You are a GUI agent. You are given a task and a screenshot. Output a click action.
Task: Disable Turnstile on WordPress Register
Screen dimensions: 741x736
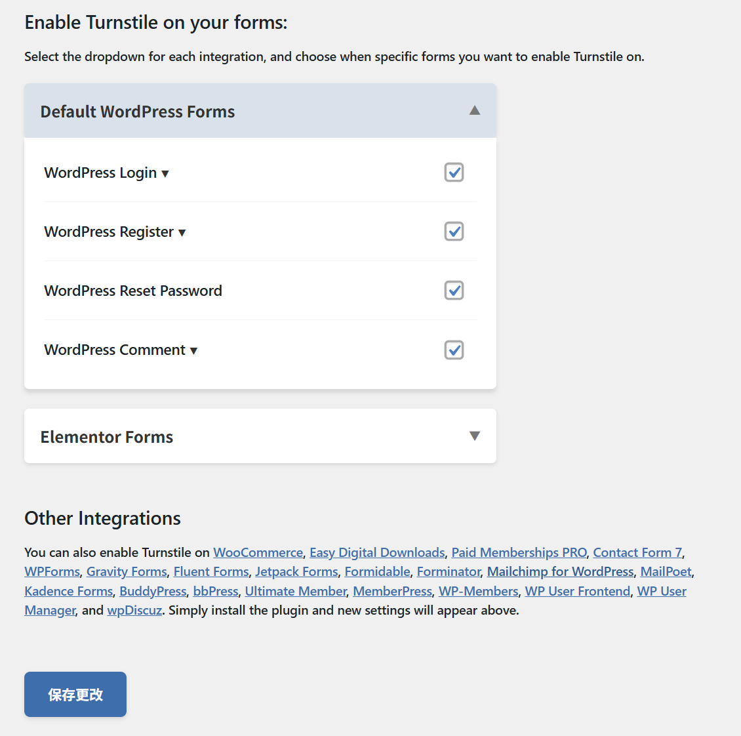pos(454,232)
